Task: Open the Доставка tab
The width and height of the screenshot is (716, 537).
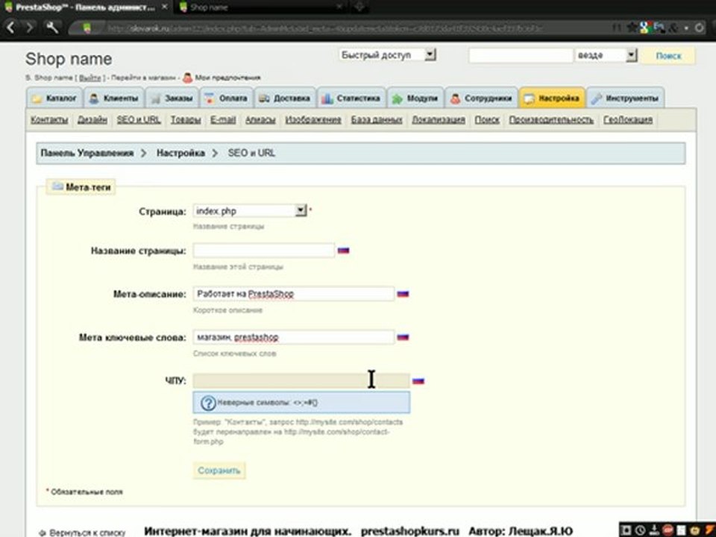Action: coord(285,98)
